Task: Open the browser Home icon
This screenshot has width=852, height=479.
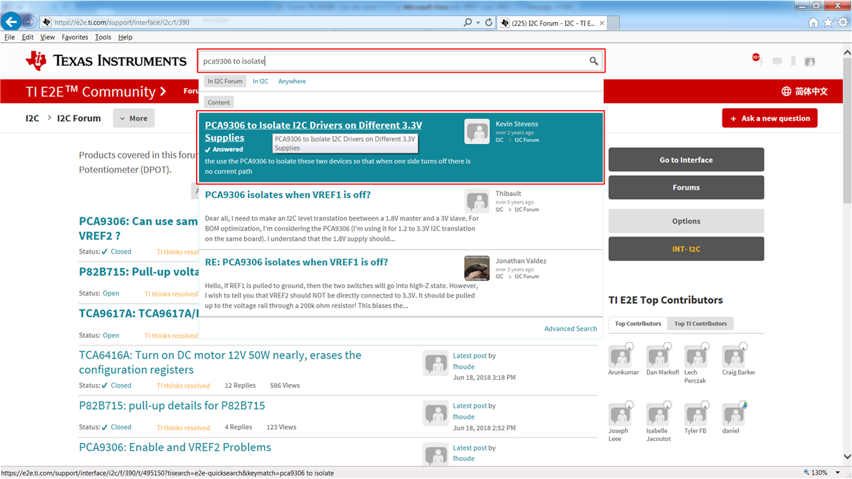Action: pos(813,23)
